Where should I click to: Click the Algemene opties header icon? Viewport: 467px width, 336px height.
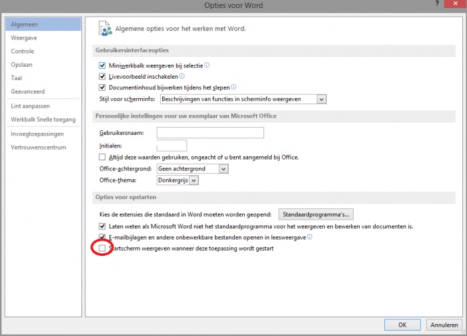click(x=105, y=29)
